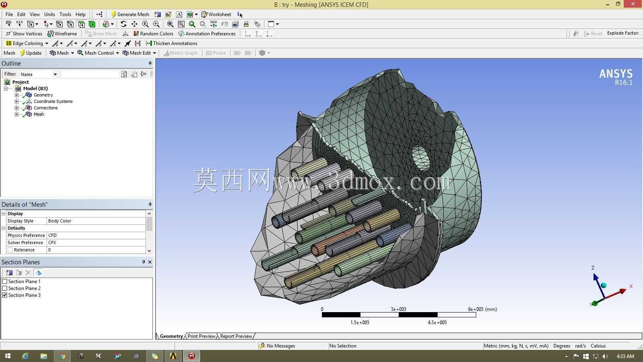Click Generate Mesh button
Screen dimensions: 643x362
click(130, 14)
